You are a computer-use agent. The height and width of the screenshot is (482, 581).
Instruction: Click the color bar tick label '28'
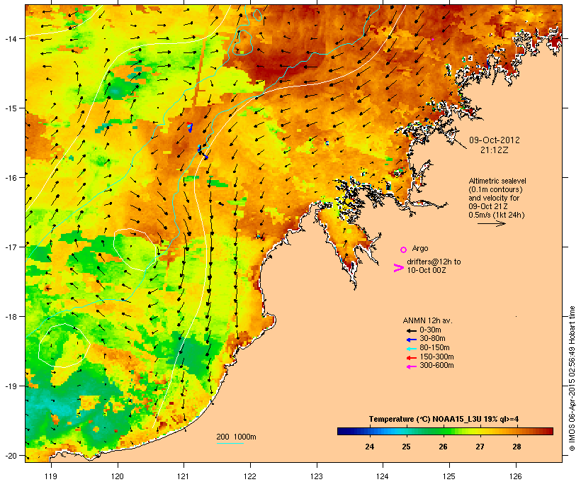point(517,447)
